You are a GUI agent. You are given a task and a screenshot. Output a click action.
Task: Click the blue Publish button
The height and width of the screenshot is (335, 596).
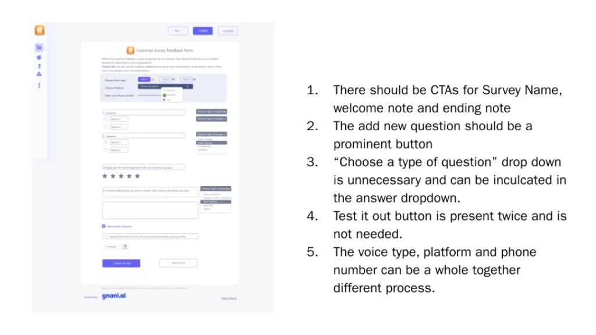point(203,31)
